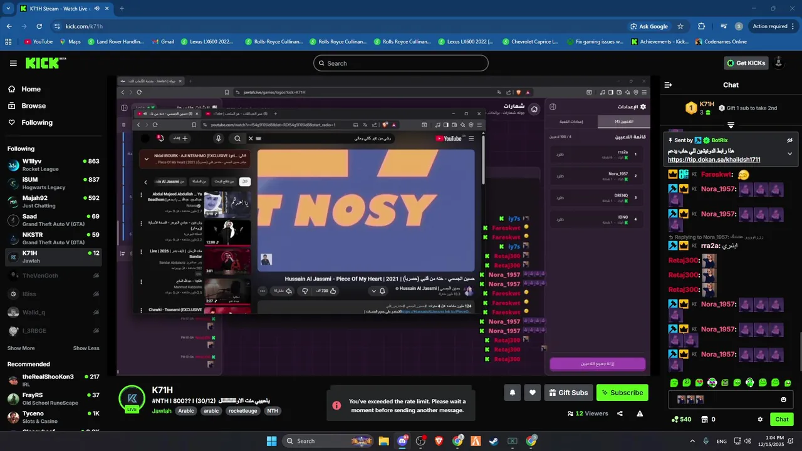Image resolution: width=802 pixels, height=451 pixels.
Task: Select the rocketleuege tag
Action: click(242, 411)
